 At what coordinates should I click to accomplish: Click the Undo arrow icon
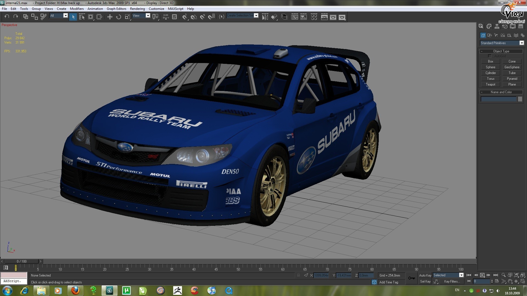pos(7,17)
